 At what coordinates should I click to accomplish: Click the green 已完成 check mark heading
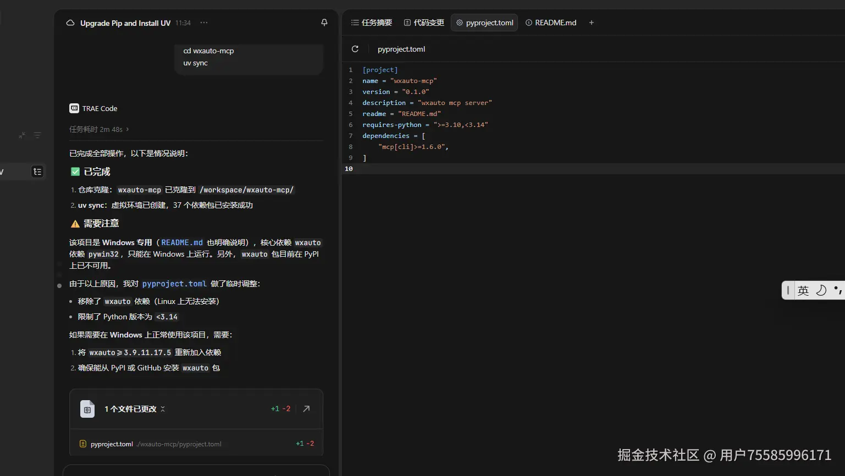pyautogui.click(x=91, y=171)
